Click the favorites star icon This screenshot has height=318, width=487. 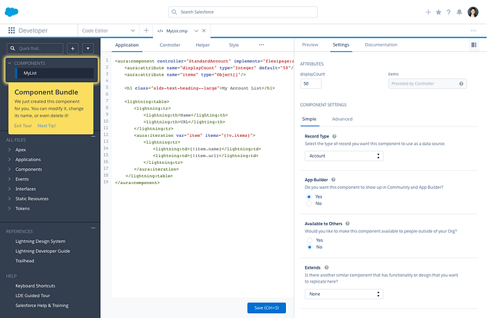[x=438, y=12]
